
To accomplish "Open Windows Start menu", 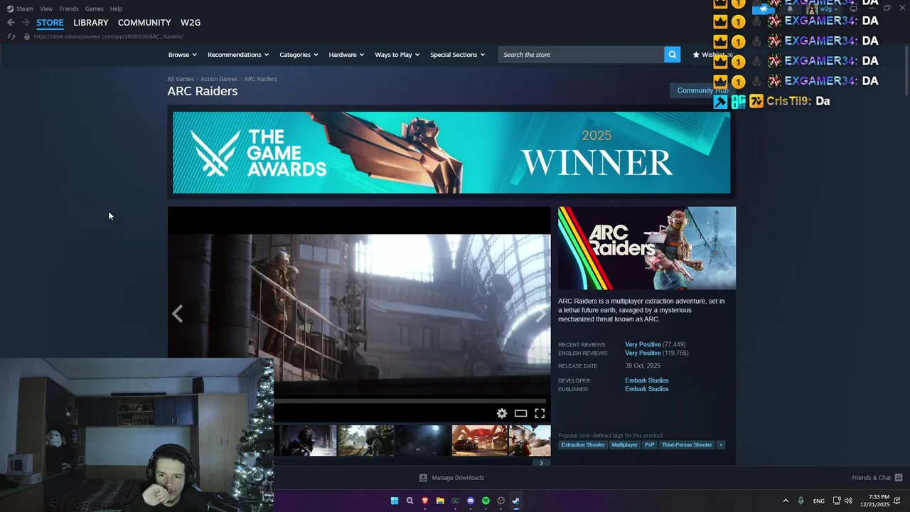I will click(395, 501).
